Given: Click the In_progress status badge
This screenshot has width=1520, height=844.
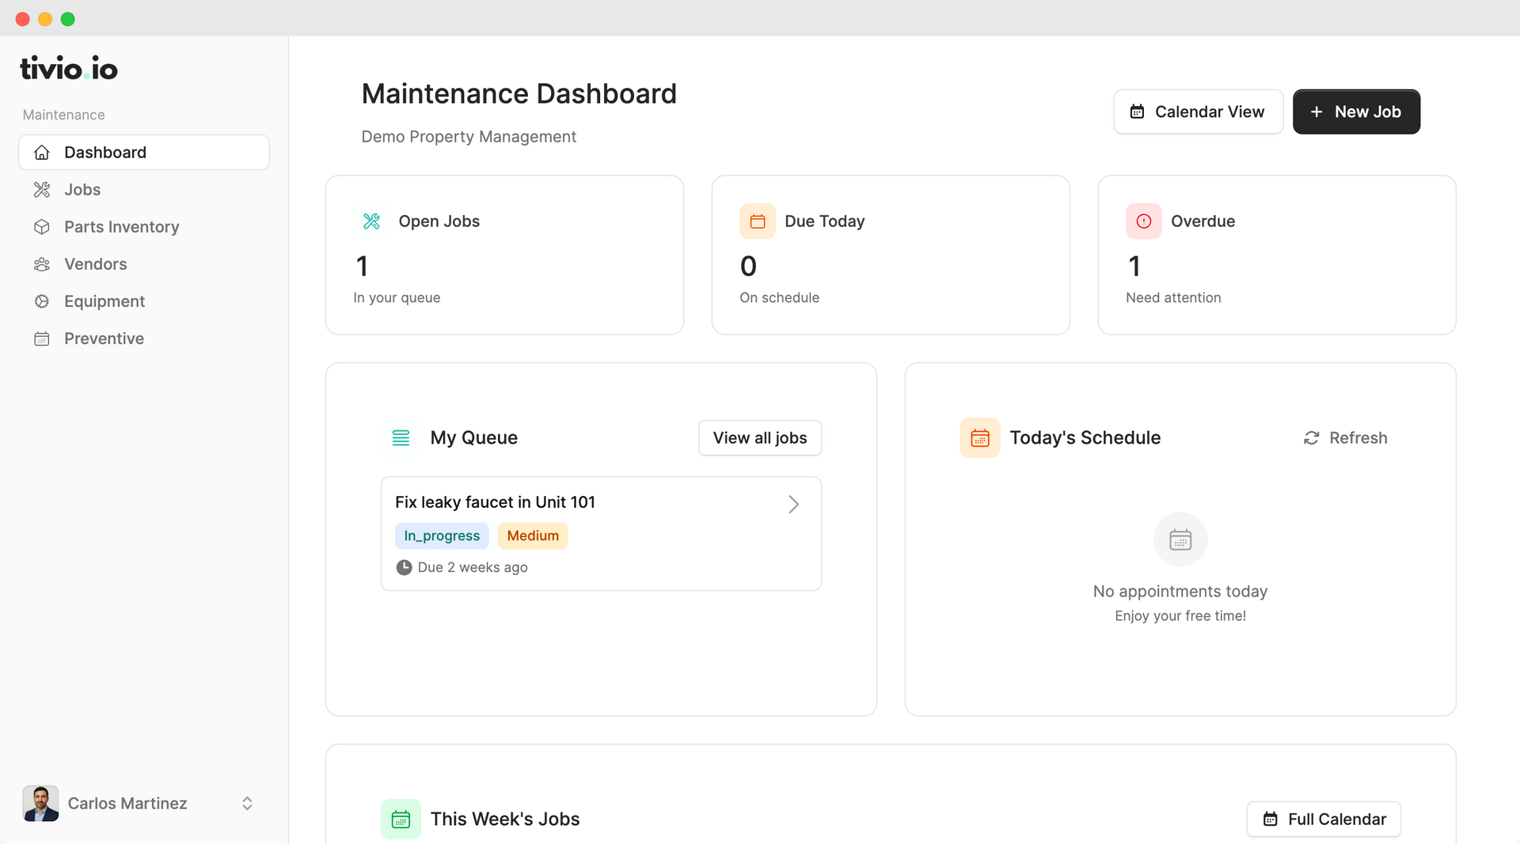Looking at the screenshot, I should click(442, 536).
